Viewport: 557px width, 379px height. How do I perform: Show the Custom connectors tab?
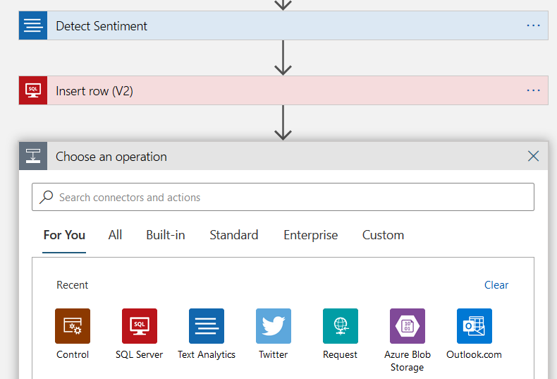tap(383, 235)
